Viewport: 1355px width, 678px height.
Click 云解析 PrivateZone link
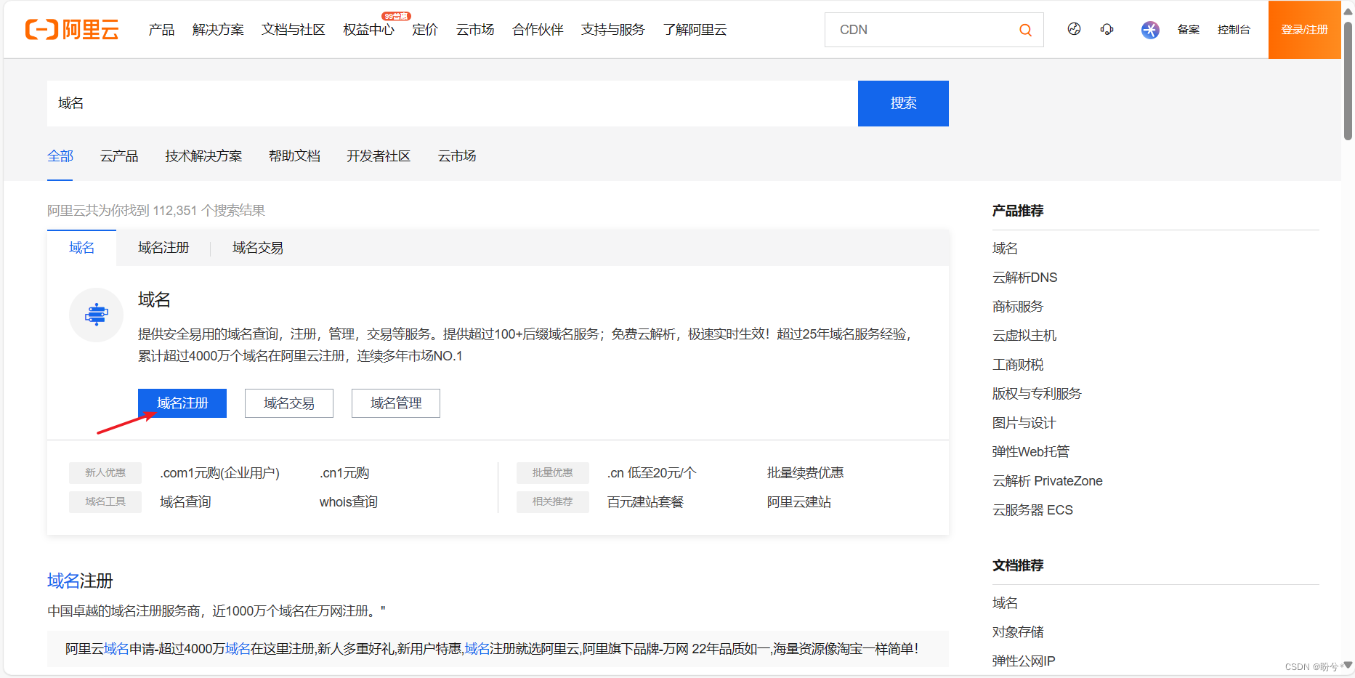point(1048,481)
